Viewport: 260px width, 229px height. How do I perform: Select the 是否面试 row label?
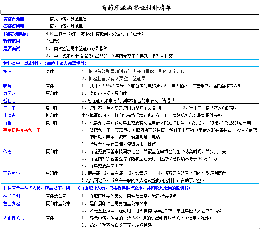12,49
